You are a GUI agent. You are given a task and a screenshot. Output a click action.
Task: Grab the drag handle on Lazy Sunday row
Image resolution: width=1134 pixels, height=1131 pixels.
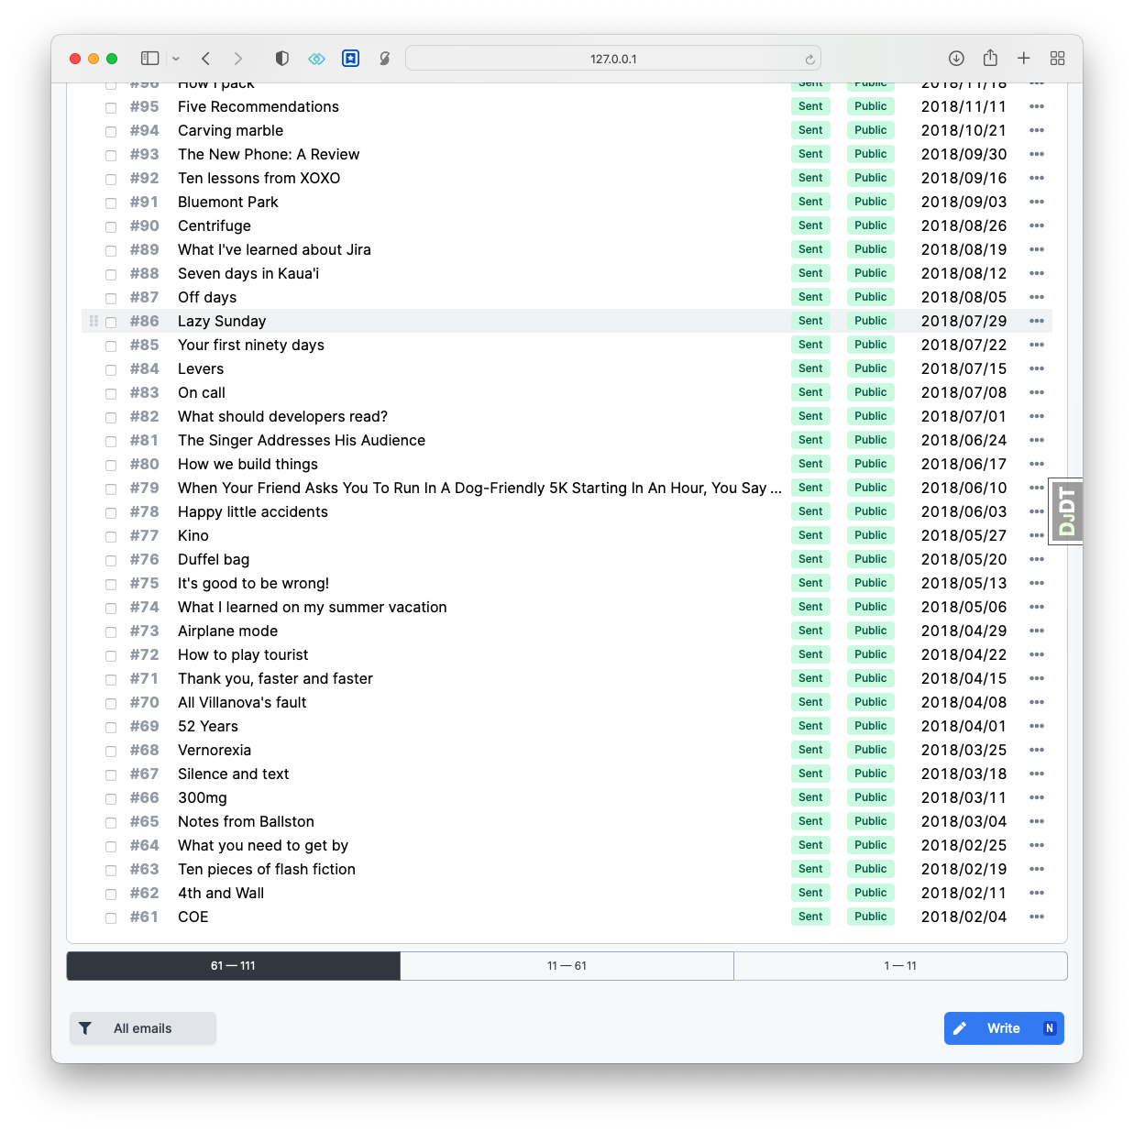coord(94,321)
